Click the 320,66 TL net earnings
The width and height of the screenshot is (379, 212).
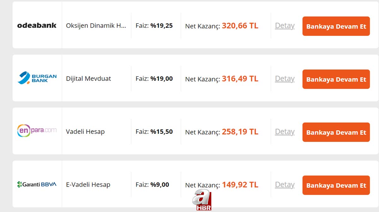point(240,26)
